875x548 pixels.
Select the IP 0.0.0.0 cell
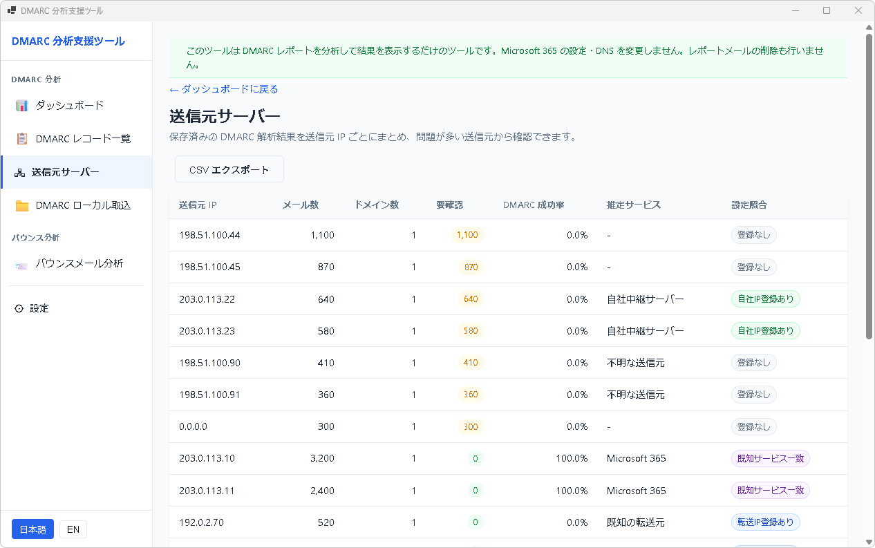coord(193,426)
